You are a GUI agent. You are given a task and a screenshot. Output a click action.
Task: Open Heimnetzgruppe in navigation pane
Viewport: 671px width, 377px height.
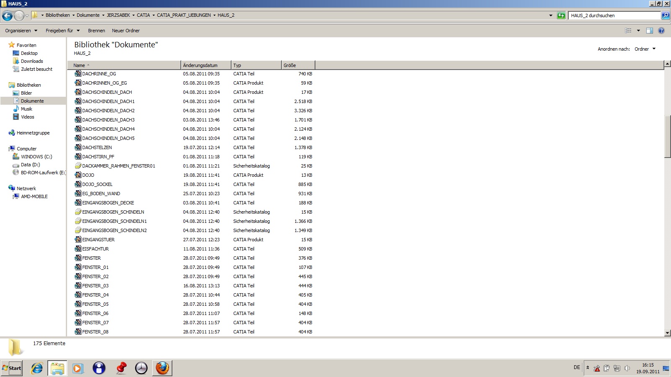33,133
